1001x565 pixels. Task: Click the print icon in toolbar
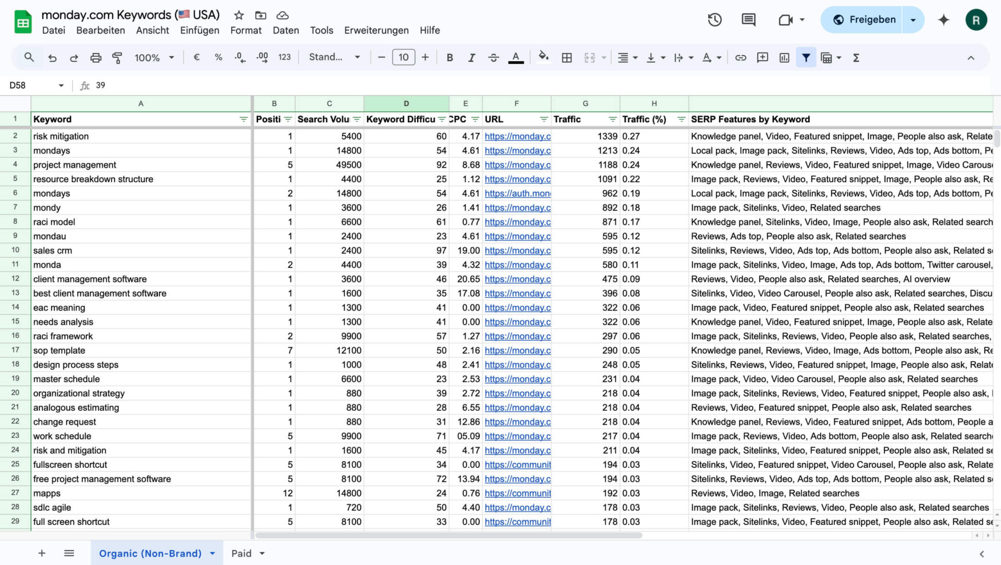[96, 58]
